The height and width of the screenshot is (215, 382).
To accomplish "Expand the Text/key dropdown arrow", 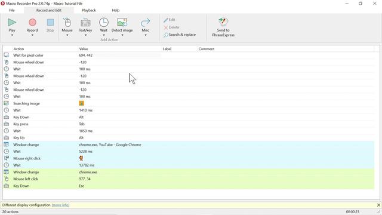I will pyautogui.click(x=85, y=35).
